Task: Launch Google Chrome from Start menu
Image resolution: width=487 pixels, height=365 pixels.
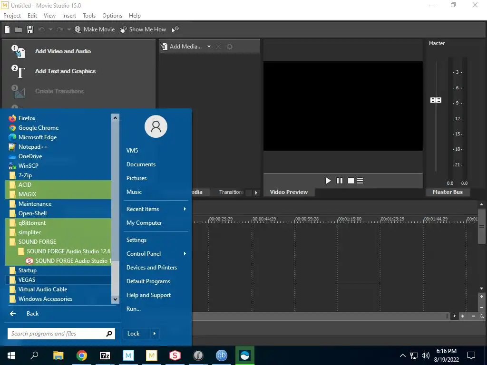Action: pos(58,128)
